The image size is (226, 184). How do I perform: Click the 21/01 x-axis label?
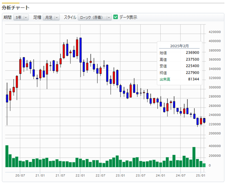40,175
